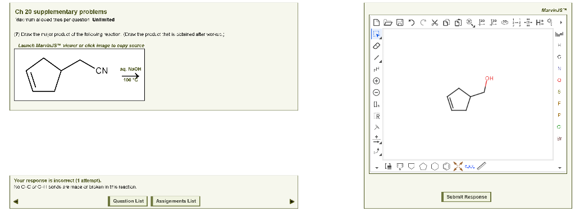Click the reactant image to copy source
Image resolution: width=575 pixels, height=216 pixels.
(x=80, y=75)
